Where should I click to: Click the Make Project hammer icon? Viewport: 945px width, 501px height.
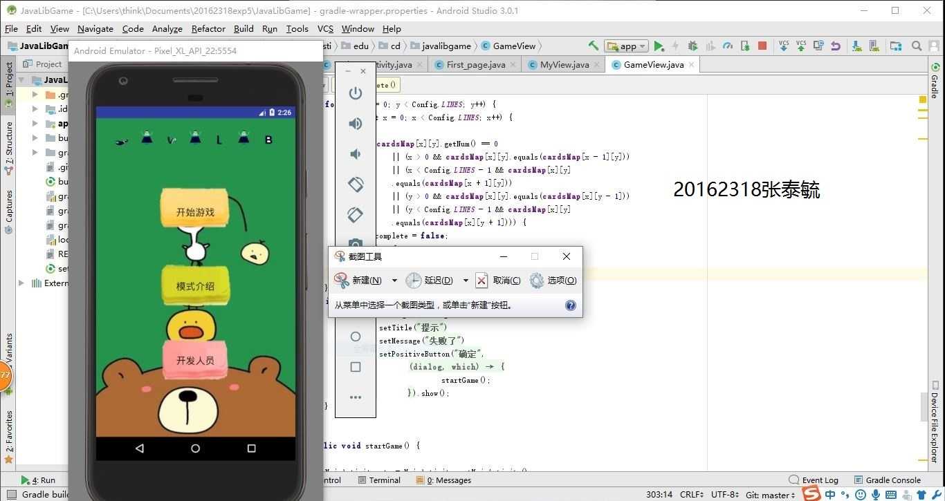point(594,46)
